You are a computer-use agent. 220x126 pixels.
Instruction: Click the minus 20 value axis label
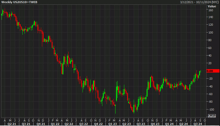point(210,79)
